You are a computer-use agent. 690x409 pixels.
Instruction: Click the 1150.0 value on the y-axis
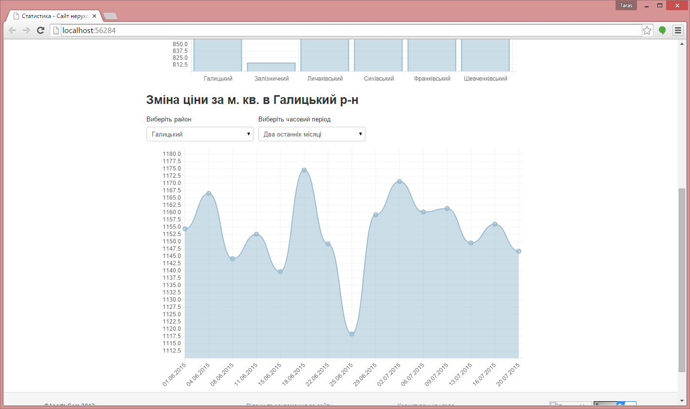pyautogui.click(x=172, y=241)
